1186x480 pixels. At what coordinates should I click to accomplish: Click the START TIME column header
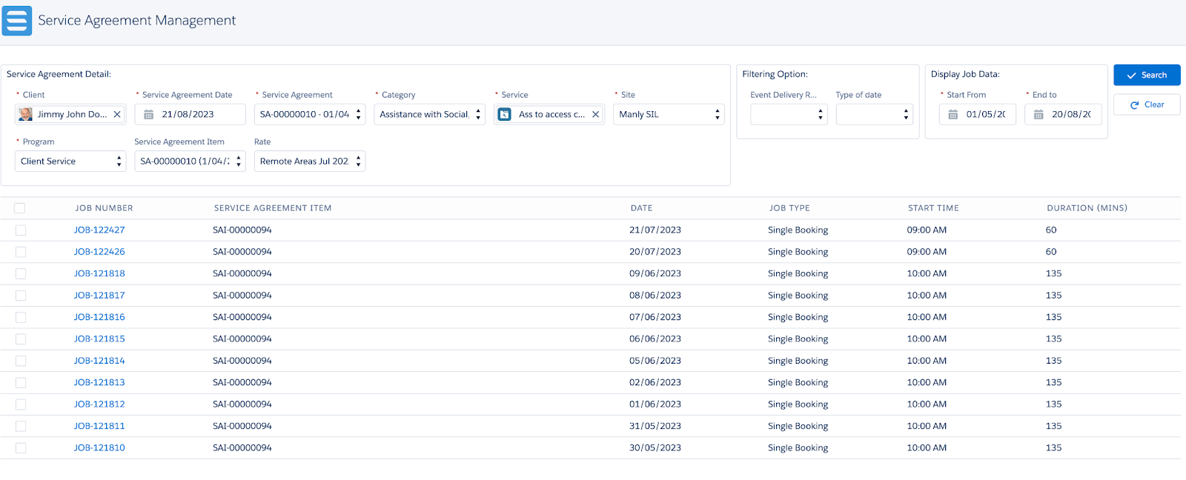click(933, 208)
